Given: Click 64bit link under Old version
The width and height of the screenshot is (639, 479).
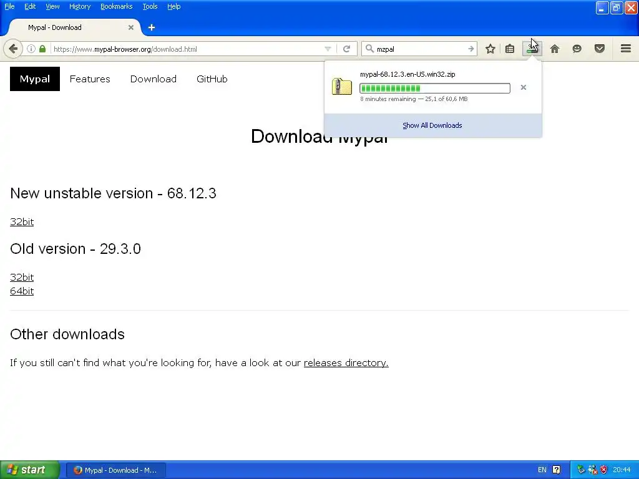Looking at the screenshot, I should 22,291.
